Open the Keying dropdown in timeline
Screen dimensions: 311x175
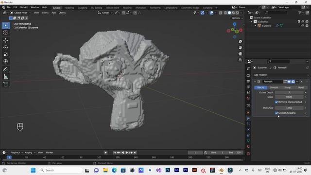click(30, 153)
